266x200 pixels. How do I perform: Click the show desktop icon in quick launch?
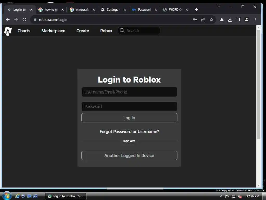(29, 196)
